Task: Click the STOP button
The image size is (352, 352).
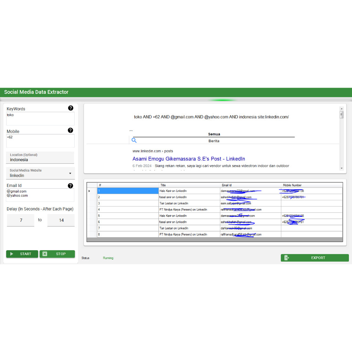Action: click(x=57, y=254)
